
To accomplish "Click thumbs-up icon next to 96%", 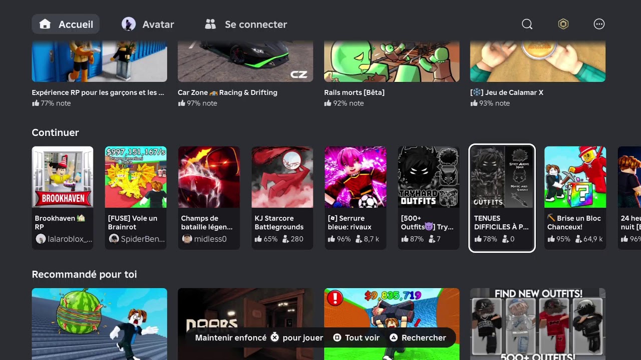I will (x=332, y=239).
